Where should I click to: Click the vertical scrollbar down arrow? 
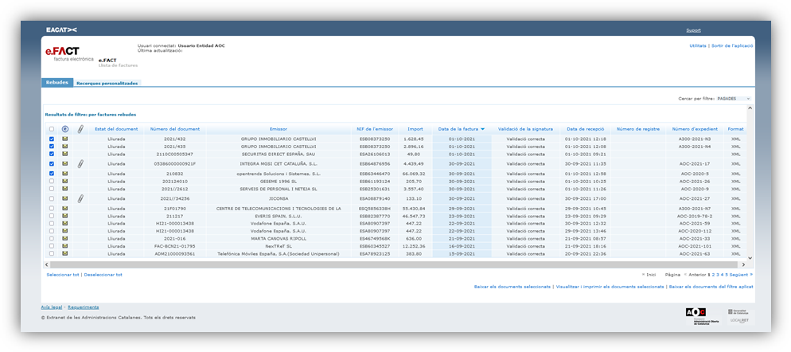[x=748, y=258]
